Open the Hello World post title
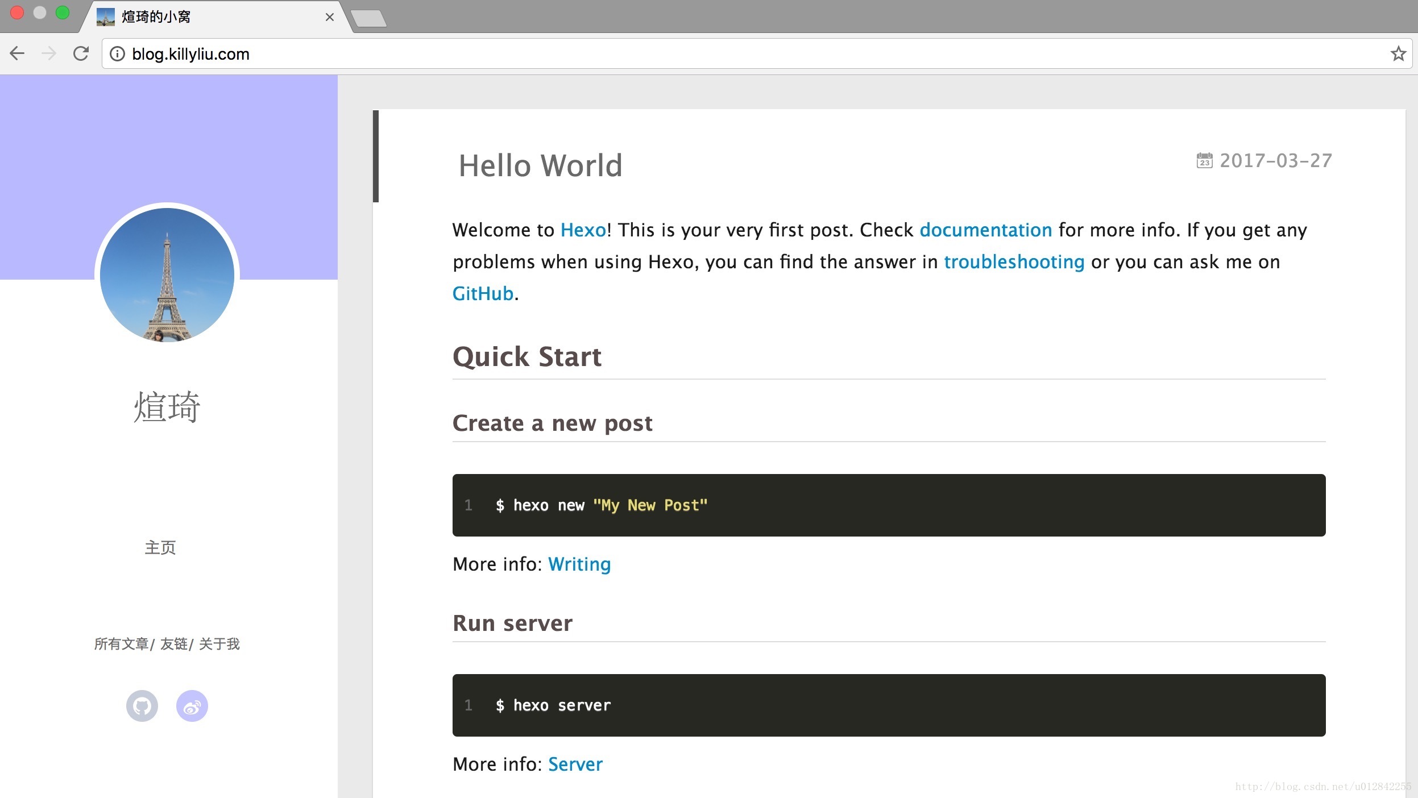 (x=540, y=165)
